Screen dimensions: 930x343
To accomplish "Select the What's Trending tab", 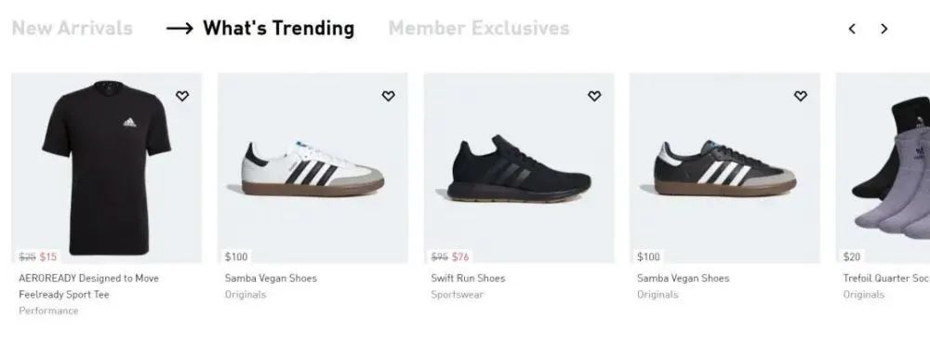I will coord(279,28).
